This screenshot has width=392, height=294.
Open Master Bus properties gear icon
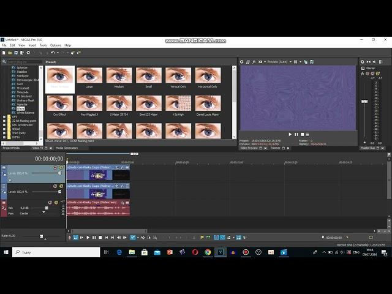point(362,62)
